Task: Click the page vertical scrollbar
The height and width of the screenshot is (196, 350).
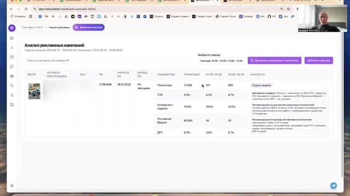Action: pos(342,105)
